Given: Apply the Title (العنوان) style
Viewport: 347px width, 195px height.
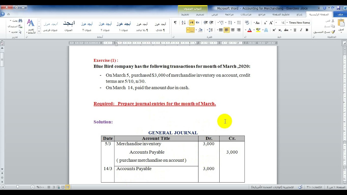Looking at the screenshot, I should point(69,27).
